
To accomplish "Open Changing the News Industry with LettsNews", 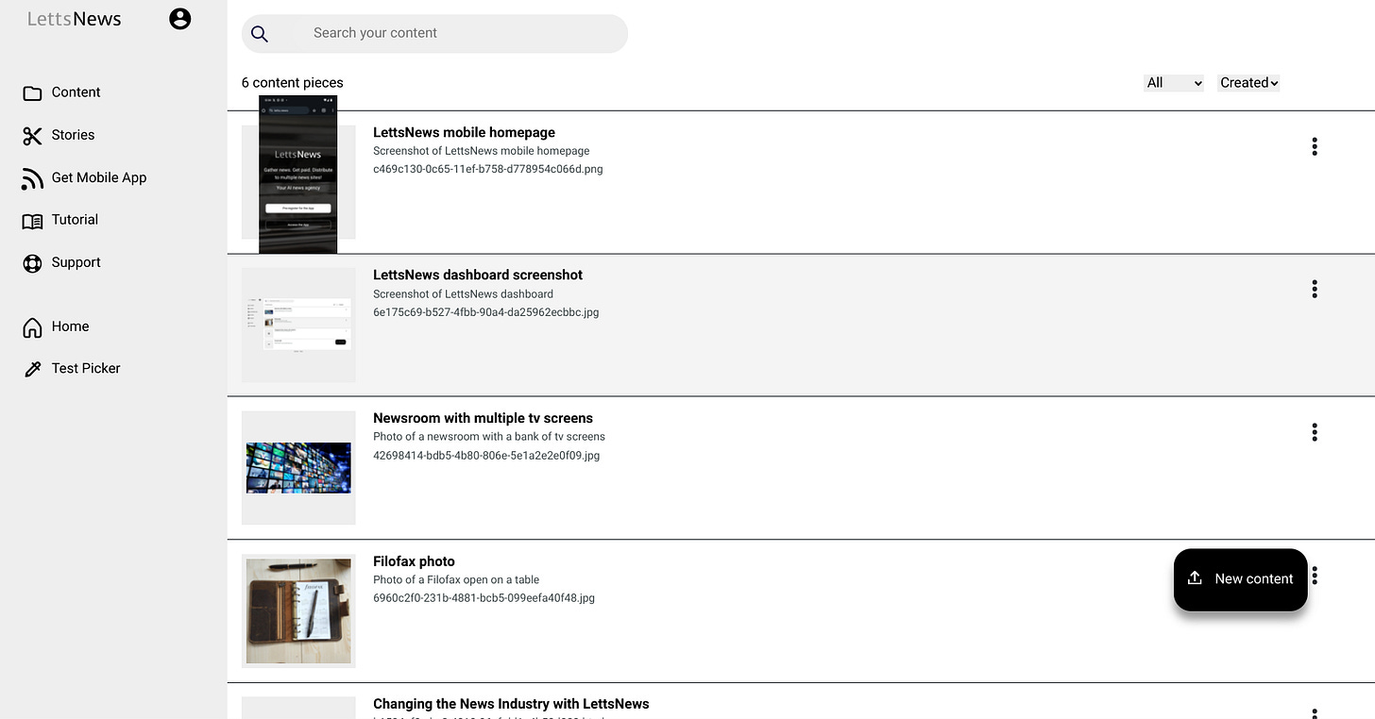I will point(510,703).
